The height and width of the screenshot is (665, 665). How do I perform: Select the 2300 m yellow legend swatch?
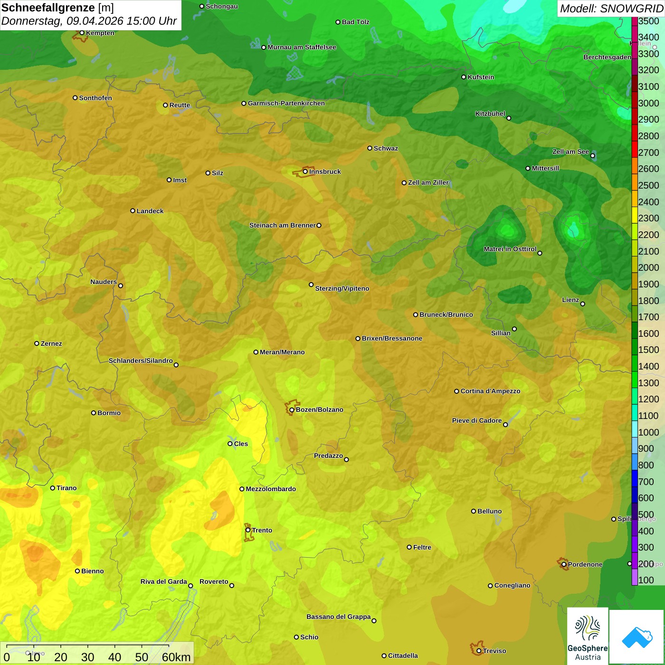pyautogui.click(x=635, y=215)
